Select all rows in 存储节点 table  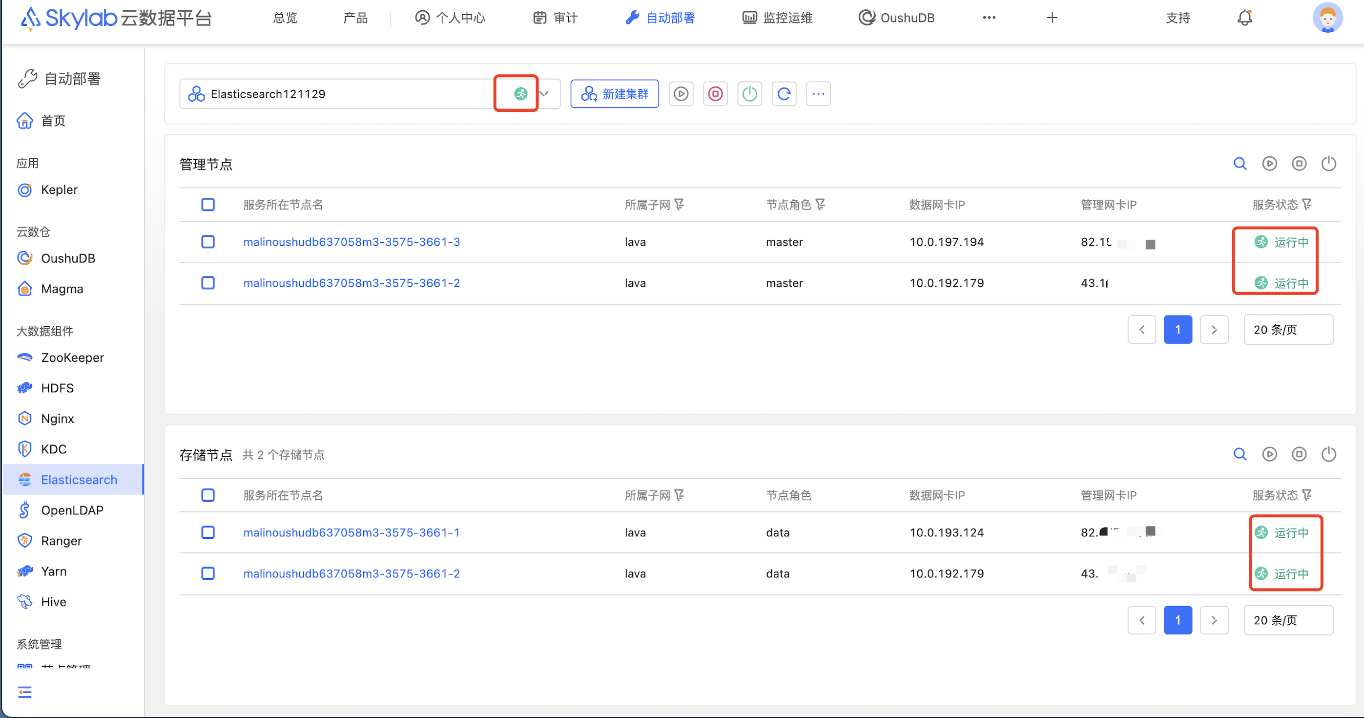(x=208, y=495)
